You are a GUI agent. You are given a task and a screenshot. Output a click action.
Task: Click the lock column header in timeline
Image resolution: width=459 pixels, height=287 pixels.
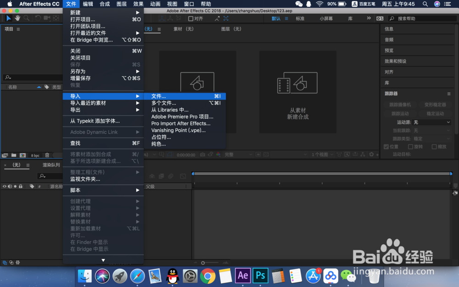(21, 186)
